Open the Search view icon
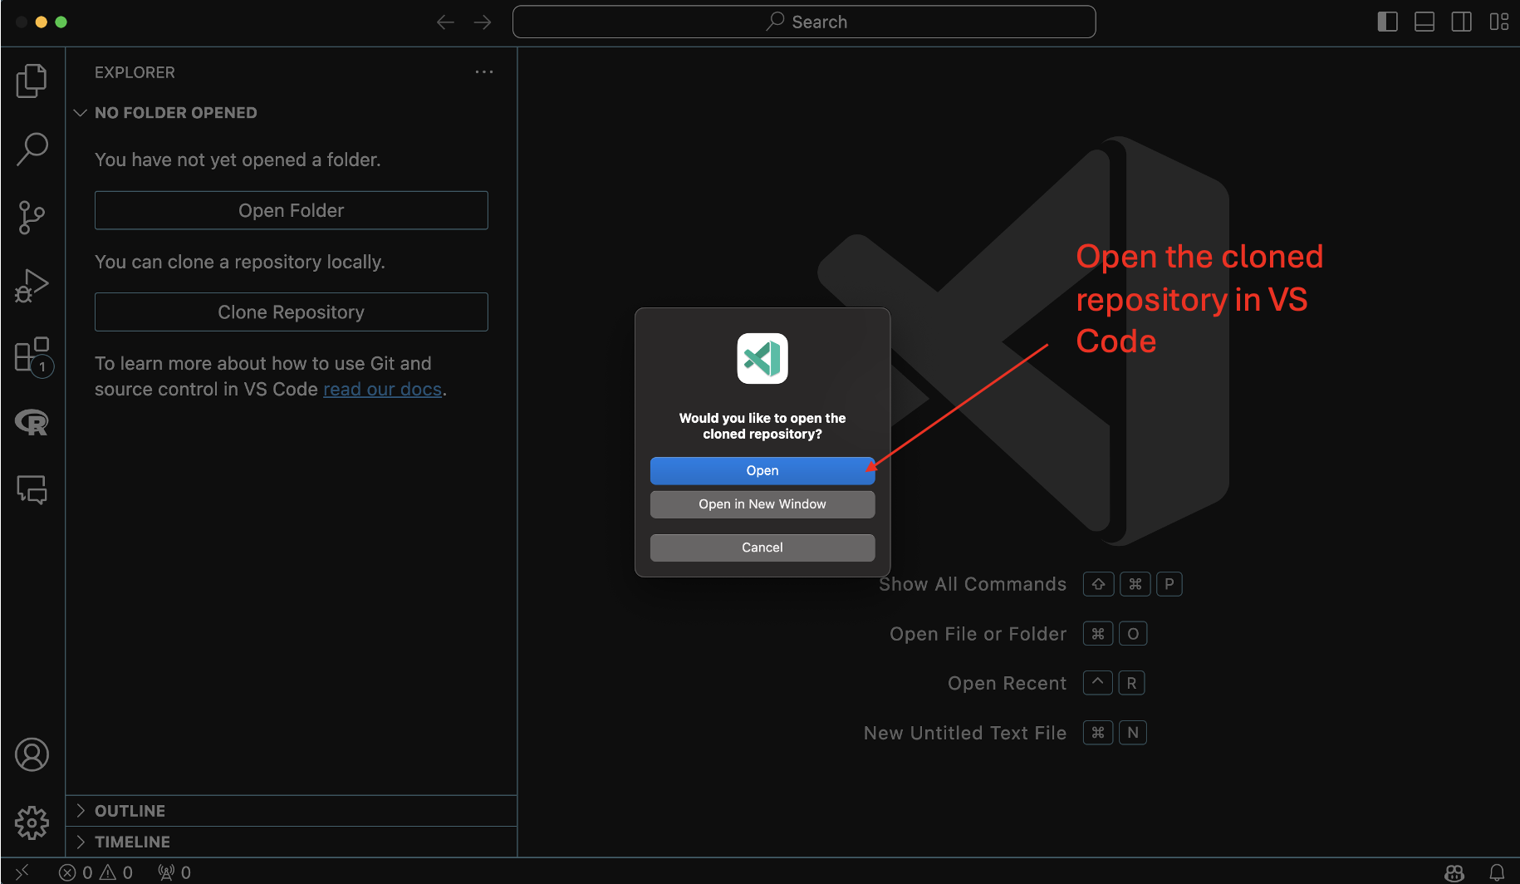1520x884 pixels. [x=32, y=149]
